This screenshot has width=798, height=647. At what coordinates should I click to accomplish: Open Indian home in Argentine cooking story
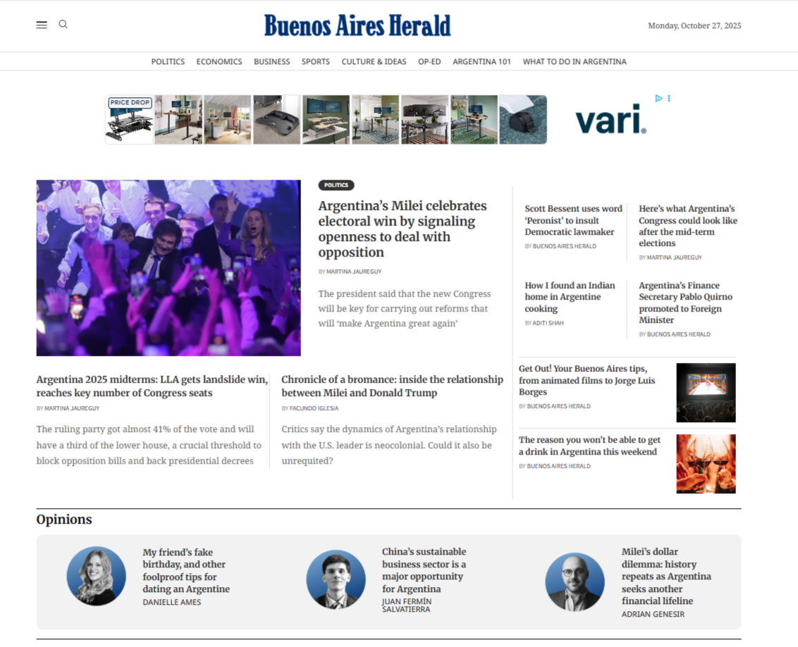coord(570,297)
